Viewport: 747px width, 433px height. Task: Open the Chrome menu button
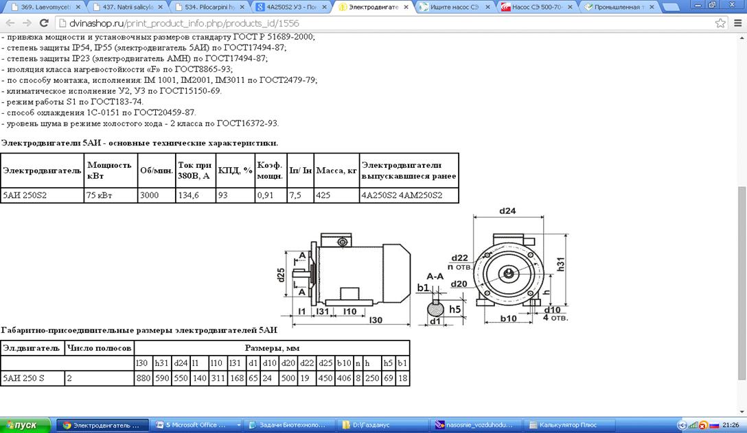[737, 23]
